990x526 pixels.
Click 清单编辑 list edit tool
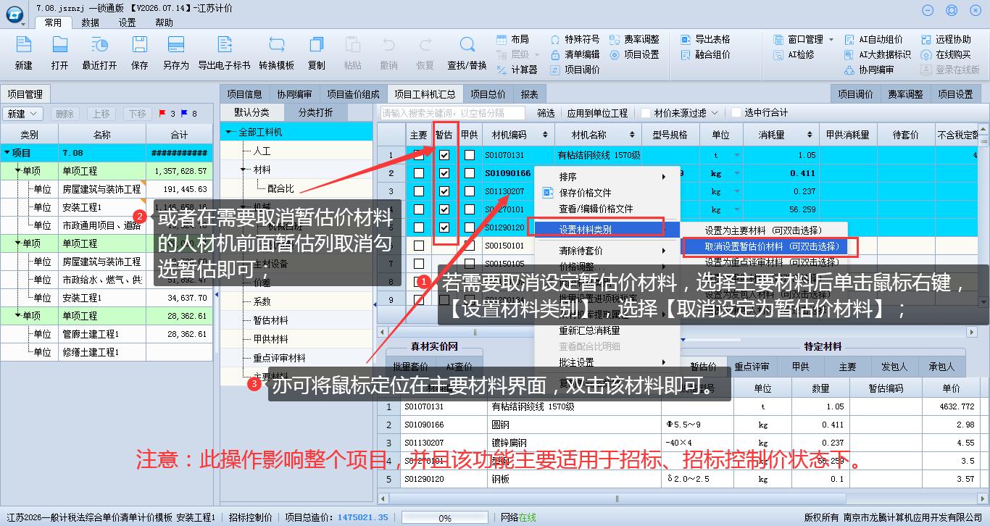coord(575,54)
